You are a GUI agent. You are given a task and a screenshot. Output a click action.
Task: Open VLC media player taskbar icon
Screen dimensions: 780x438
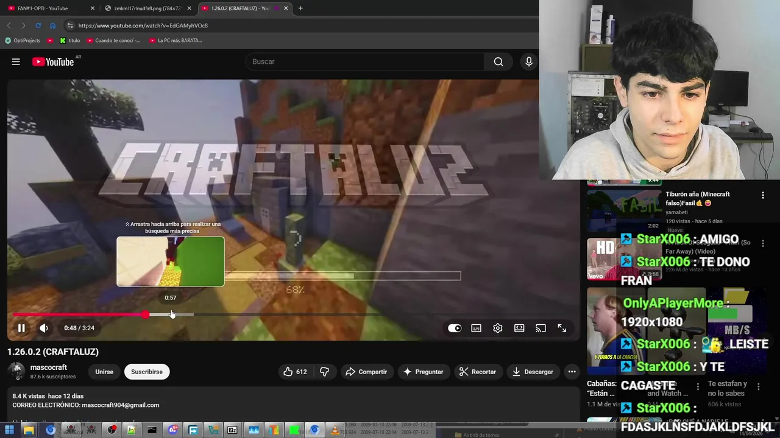335,430
